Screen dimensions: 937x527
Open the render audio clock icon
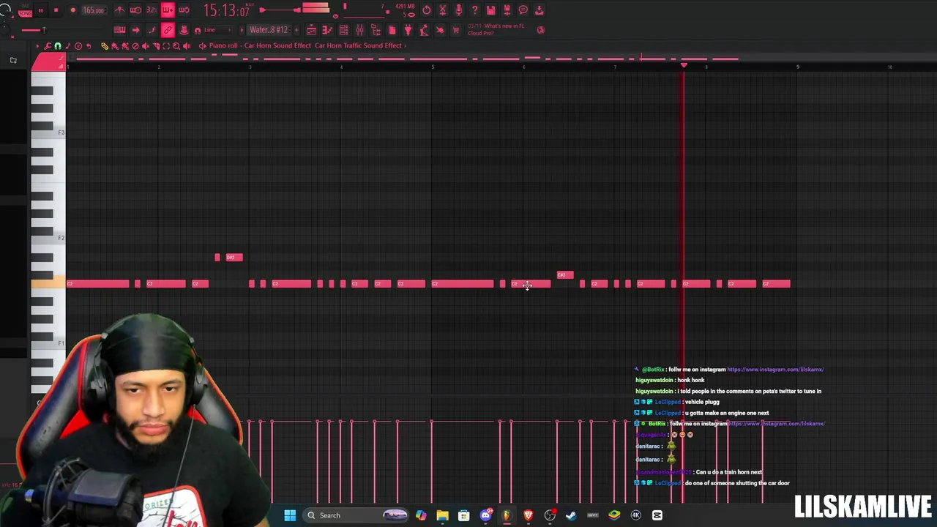pyautogui.click(x=426, y=10)
